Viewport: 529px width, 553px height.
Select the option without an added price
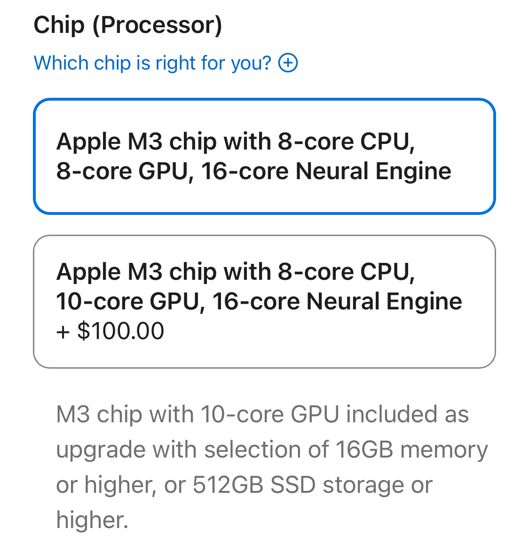click(x=264, y=156)
